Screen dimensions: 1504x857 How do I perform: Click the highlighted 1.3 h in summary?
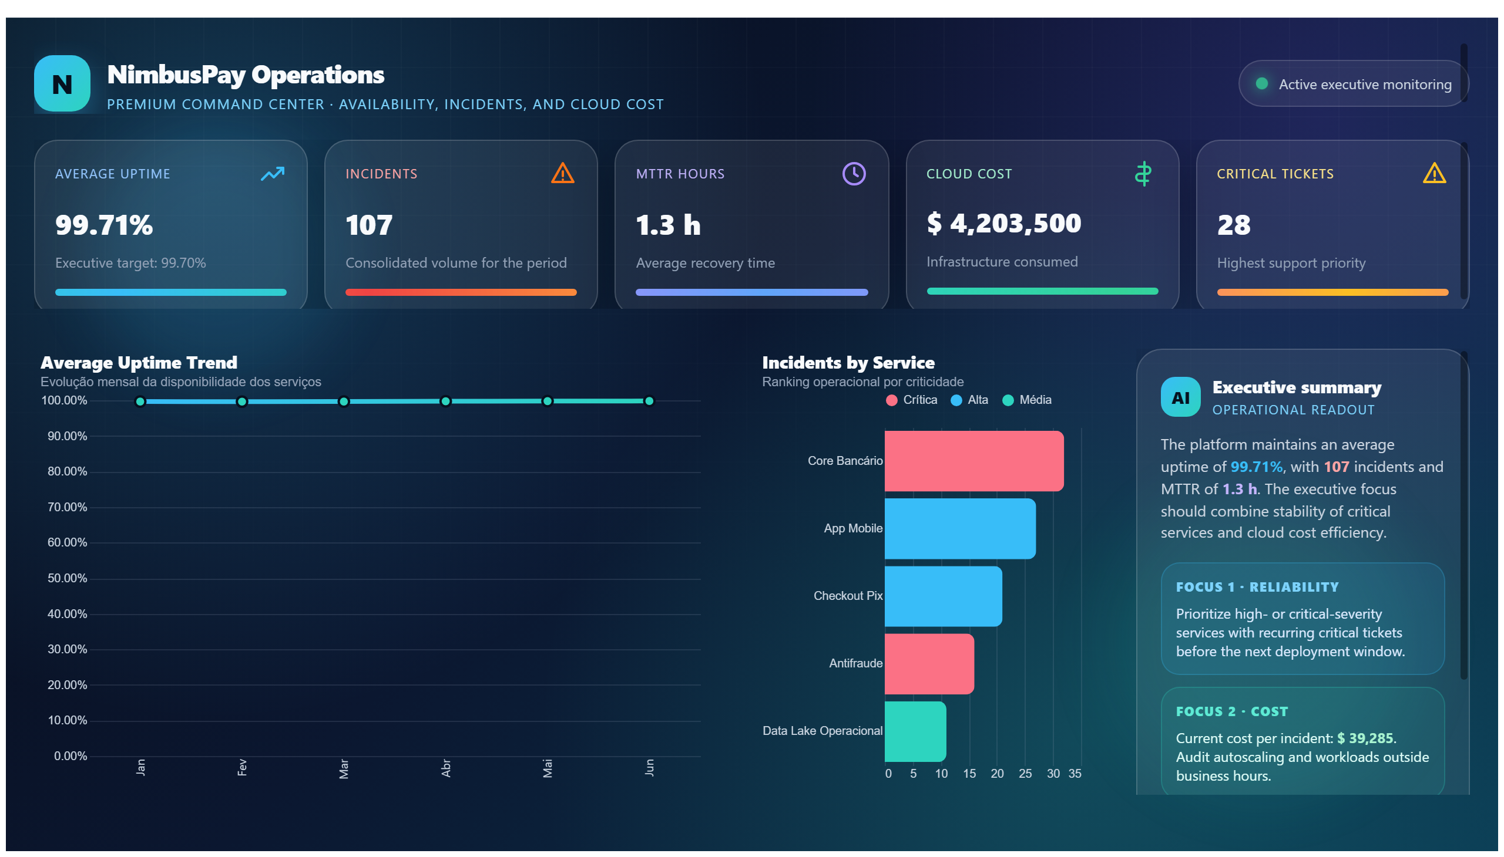(1240, 489)
